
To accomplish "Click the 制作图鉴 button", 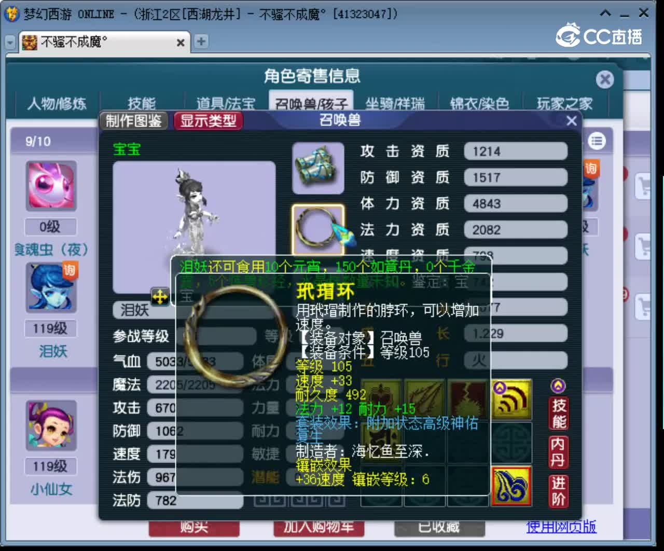I will pyautogui.click(x=134, y=121).
